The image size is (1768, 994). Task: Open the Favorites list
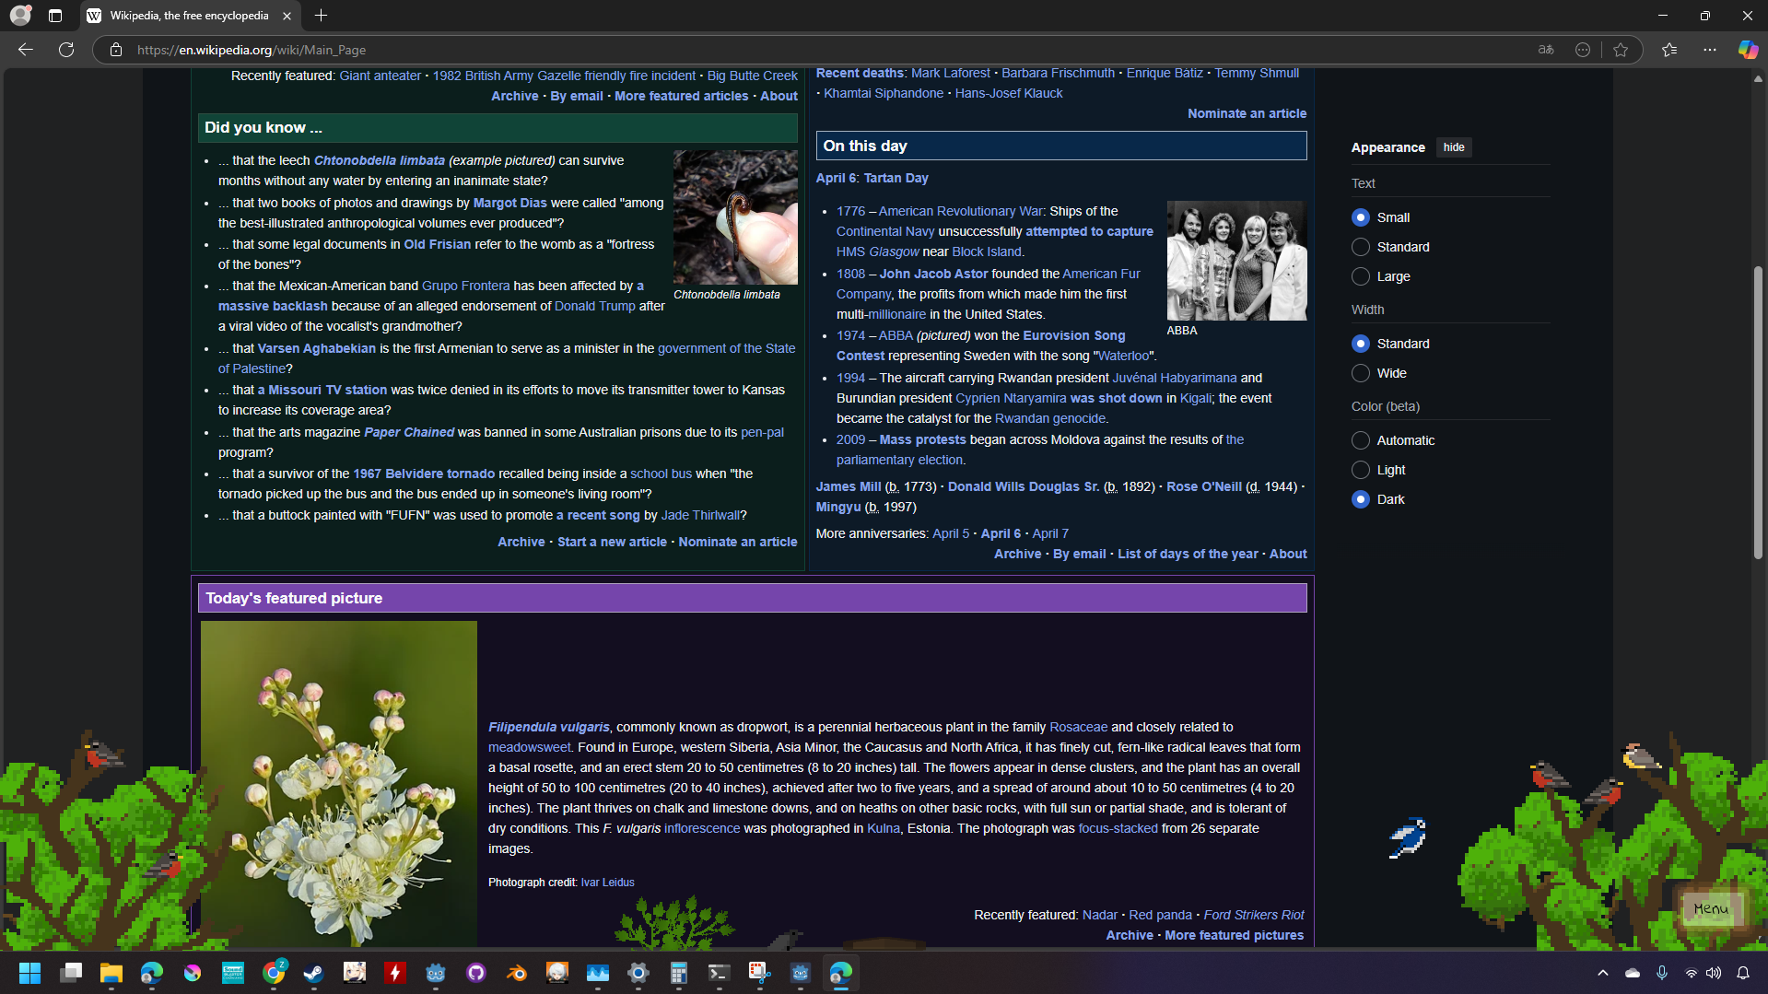click(x=1669, y=50)
